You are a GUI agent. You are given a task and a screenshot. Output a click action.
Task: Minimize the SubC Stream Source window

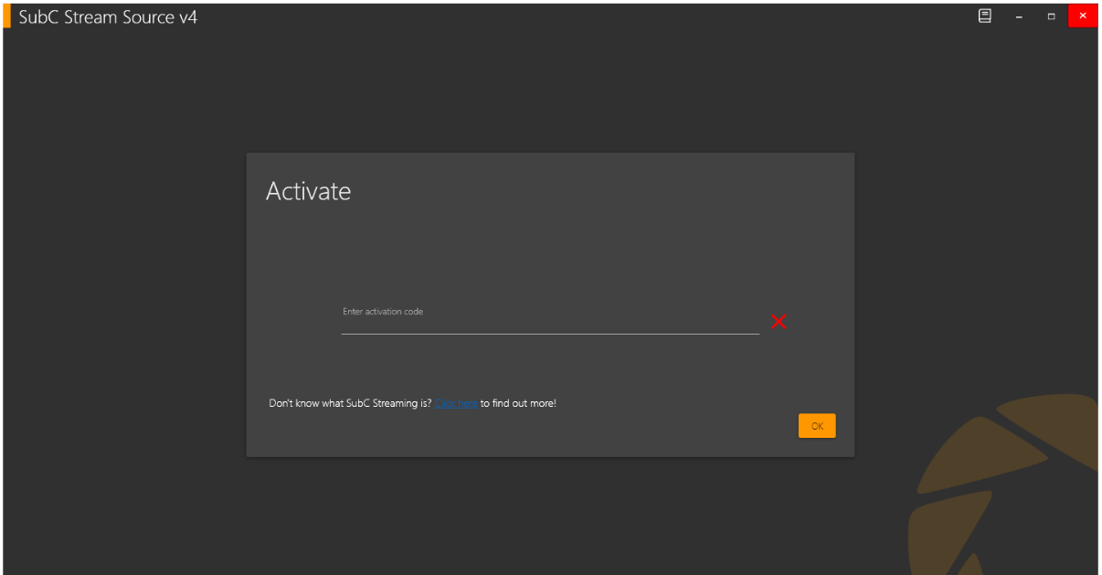coord(1018,16)
